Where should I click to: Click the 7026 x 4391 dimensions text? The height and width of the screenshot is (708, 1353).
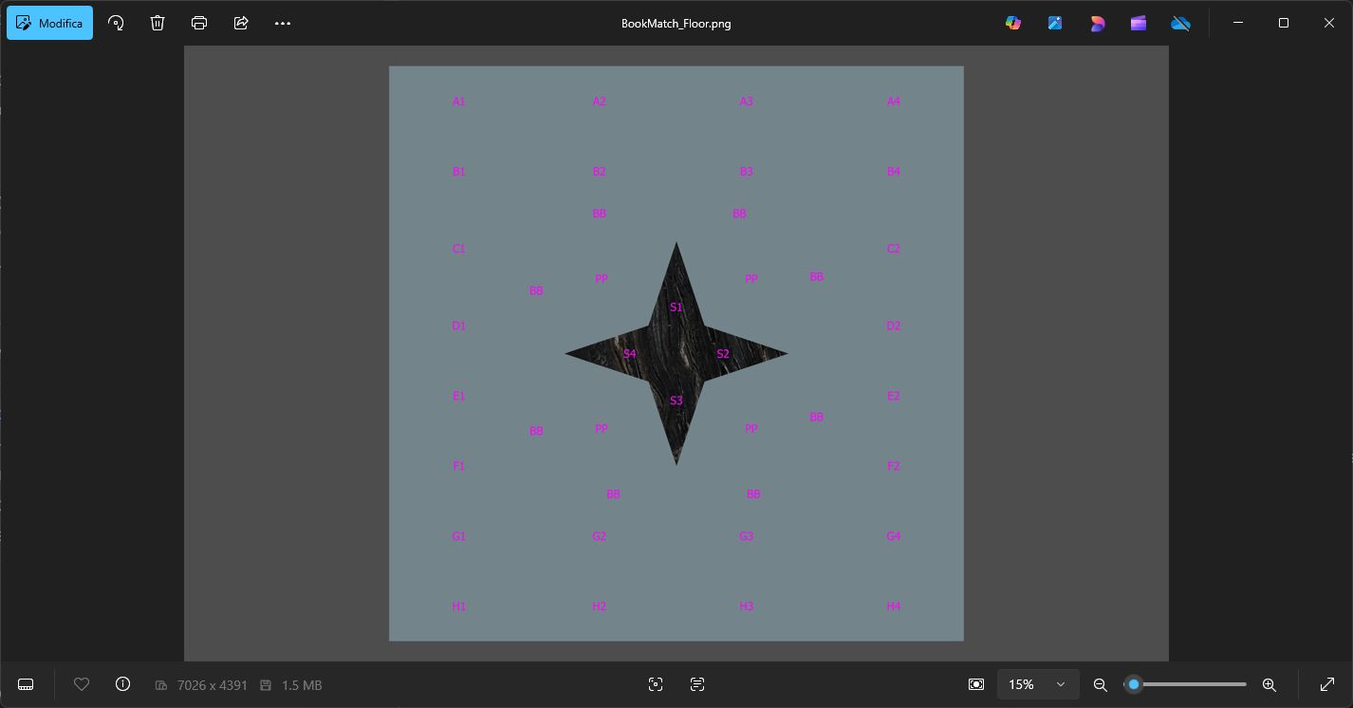click(212, 684)
